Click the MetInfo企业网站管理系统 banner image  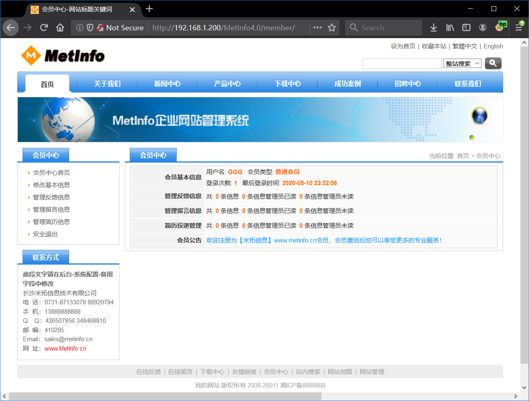(x=260, y=120)
